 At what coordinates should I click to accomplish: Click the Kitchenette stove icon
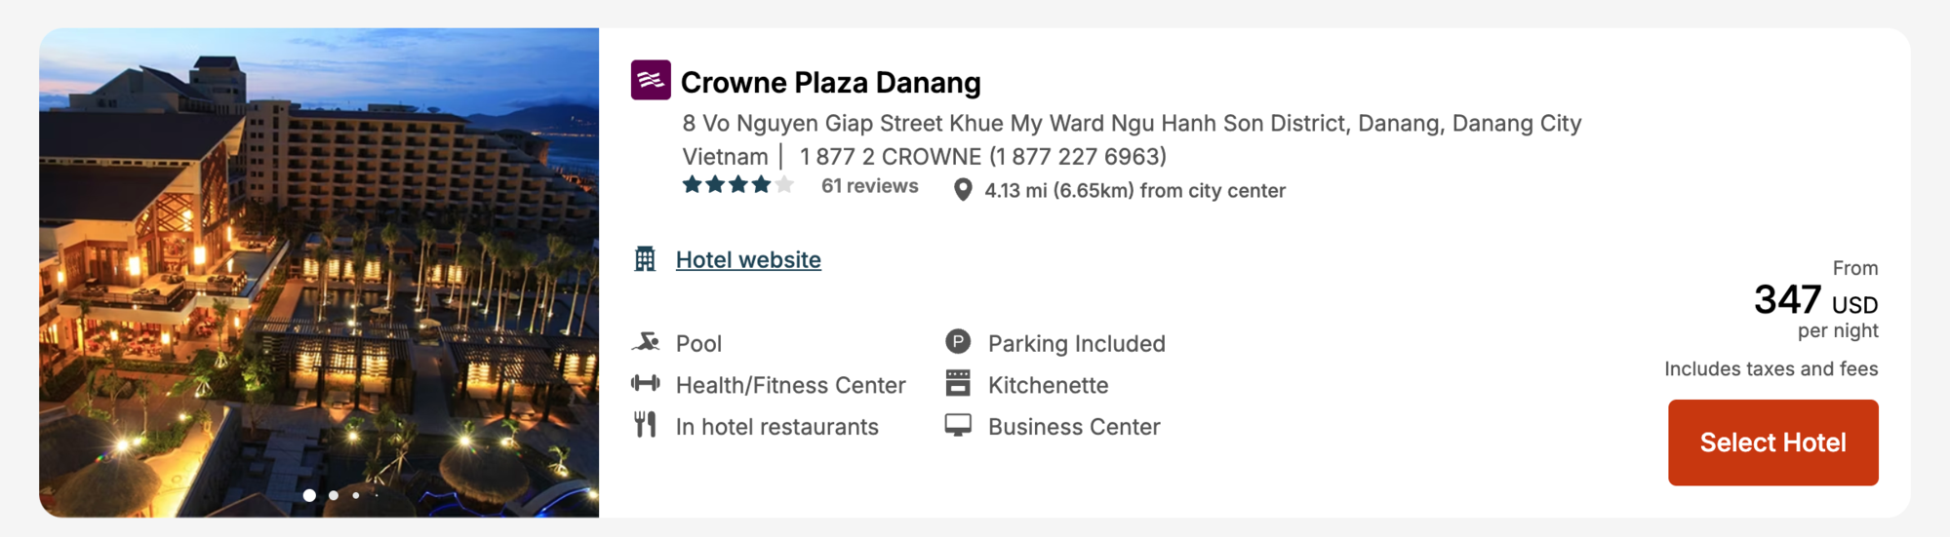958,384
